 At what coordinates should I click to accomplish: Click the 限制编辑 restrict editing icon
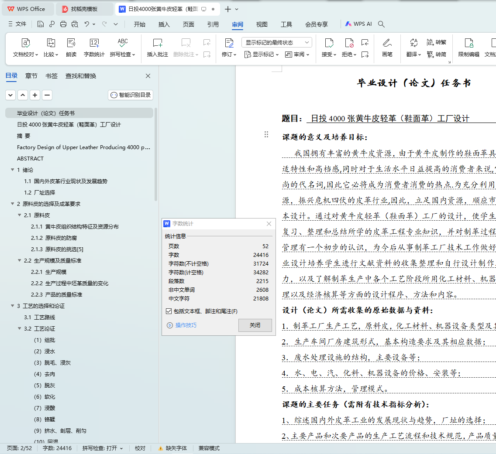468,43
